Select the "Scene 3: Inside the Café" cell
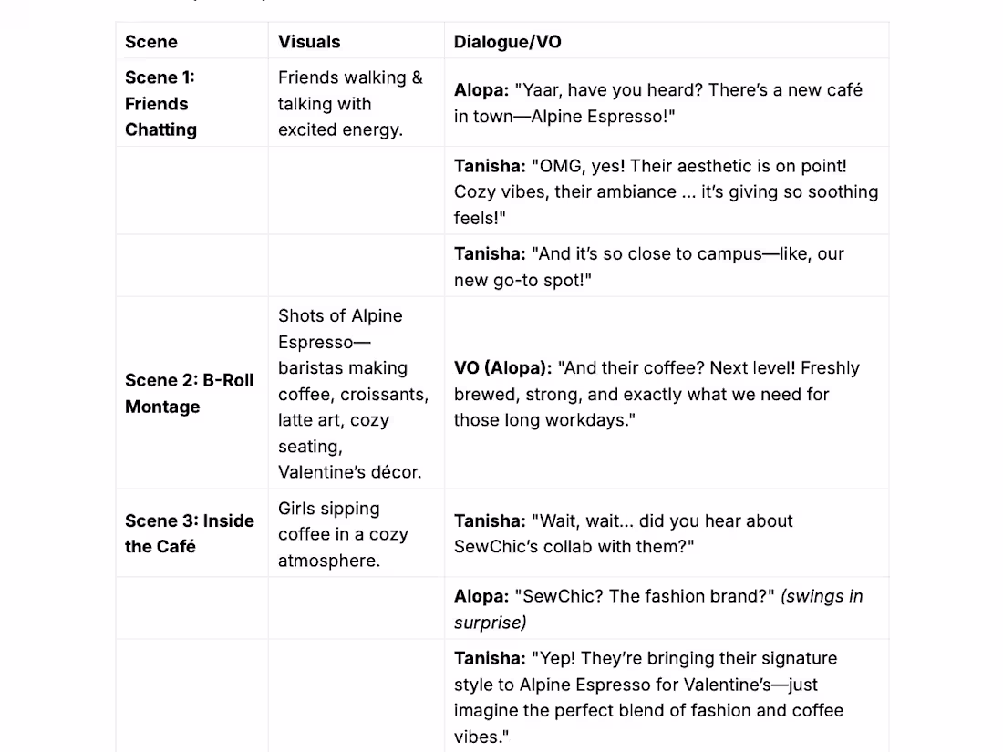Viewport: 1003px width, 752px height. (x=190, y=533)
